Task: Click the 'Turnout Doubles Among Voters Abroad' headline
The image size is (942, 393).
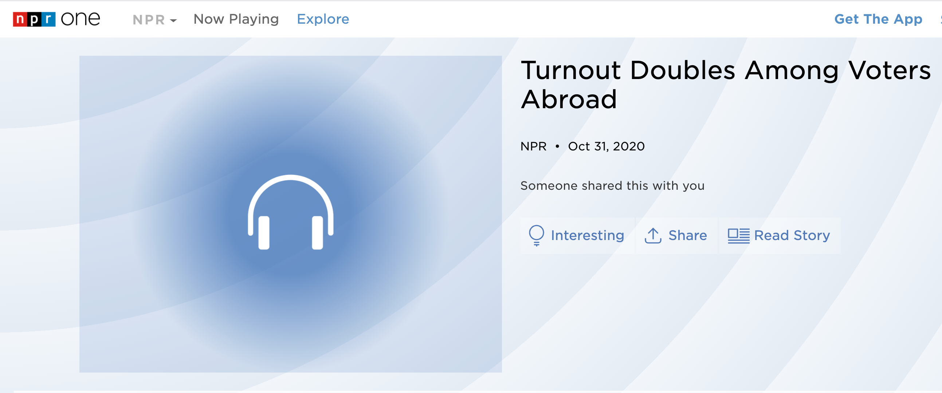Action: 725,85
